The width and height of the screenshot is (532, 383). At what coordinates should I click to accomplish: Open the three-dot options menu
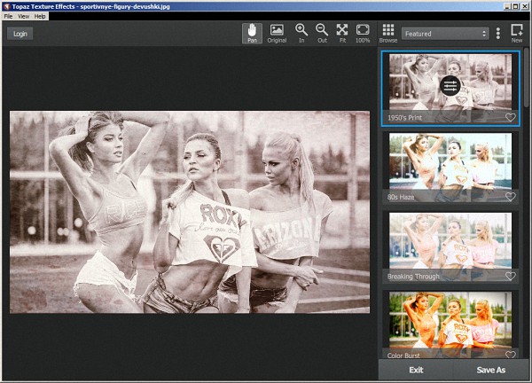click(498, 34)
